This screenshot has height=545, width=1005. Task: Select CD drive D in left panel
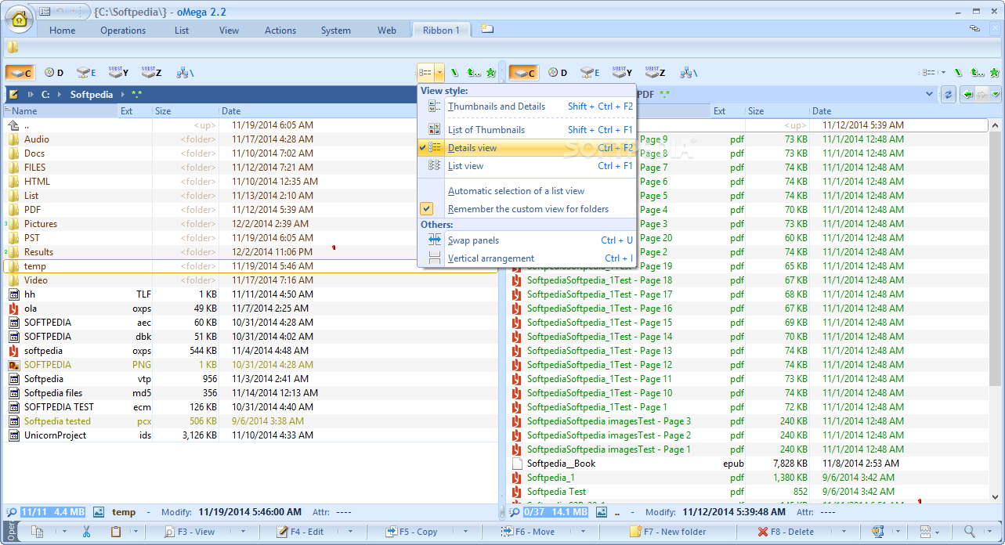55,73
